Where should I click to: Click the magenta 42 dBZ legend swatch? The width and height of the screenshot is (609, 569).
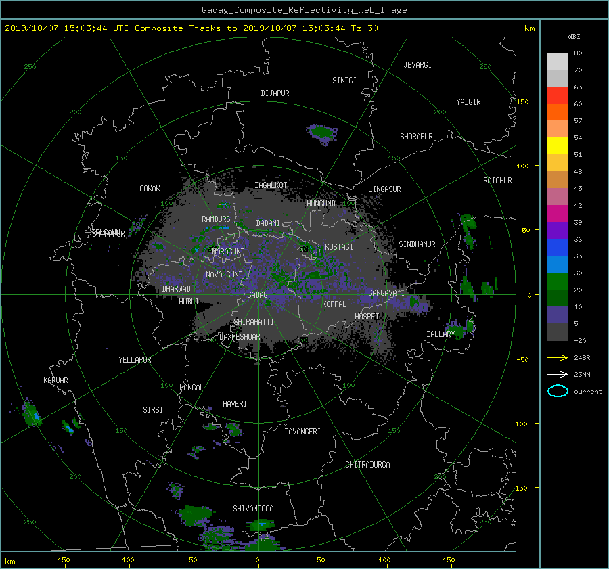[558, 213]
